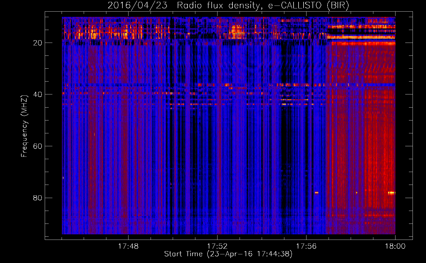Click the 17:56 time tick label
426x263 pixels.
click(306, 246)
